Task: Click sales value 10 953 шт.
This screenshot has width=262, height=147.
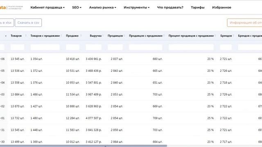Action: pyautogui.click(x=73, y=82)
